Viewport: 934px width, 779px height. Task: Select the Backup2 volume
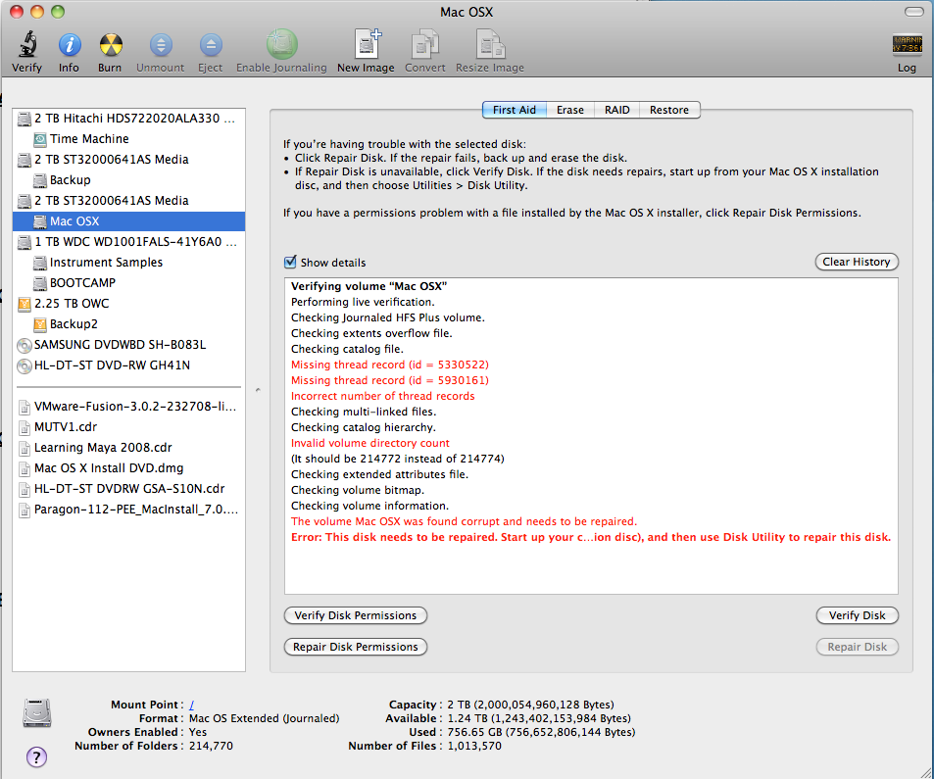(x=128, y=324)
